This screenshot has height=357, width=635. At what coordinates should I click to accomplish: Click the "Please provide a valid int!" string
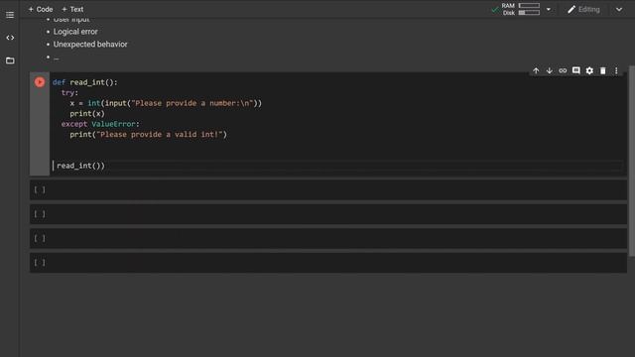pos(160,135)
